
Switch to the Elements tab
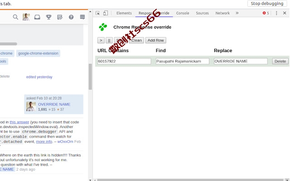pos(124,13)
